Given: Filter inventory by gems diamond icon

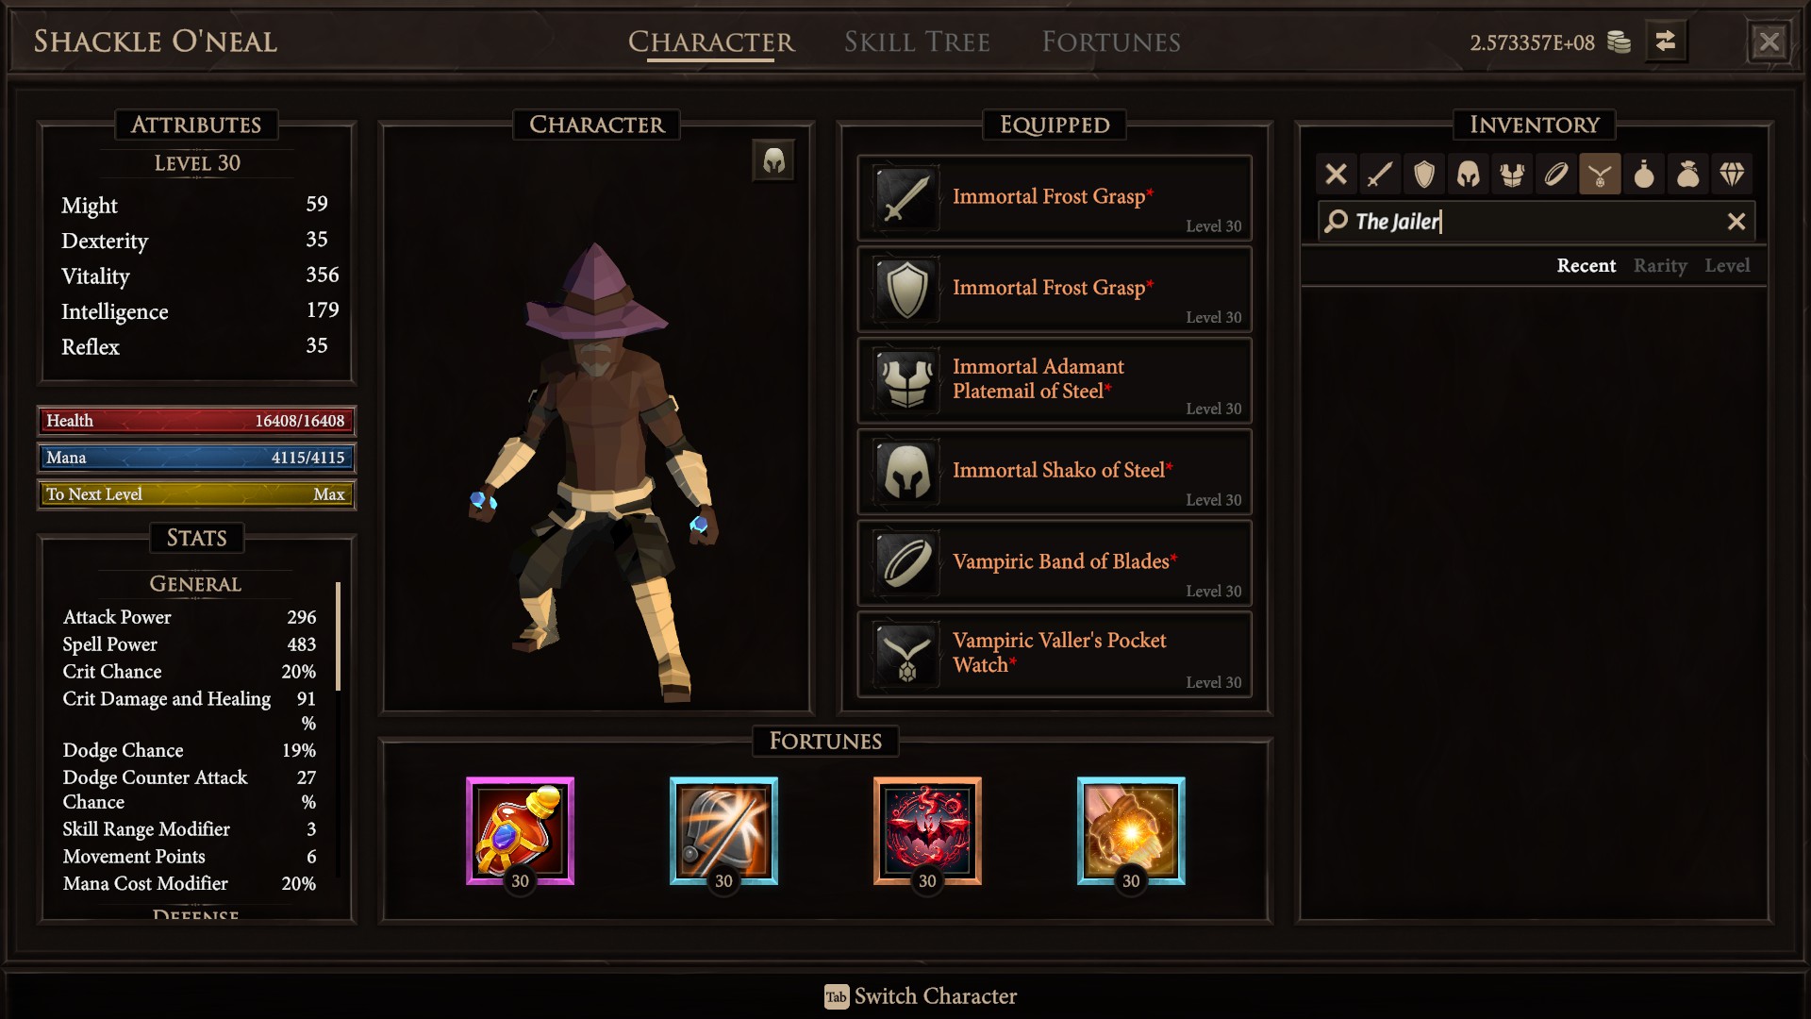Looking at the screenshot, I should coord(1732,175).
